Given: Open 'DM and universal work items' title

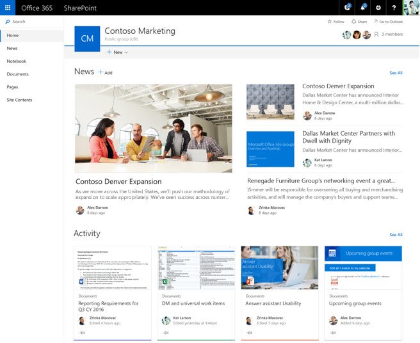Looking at the screenshot, I should click(193, 303).
